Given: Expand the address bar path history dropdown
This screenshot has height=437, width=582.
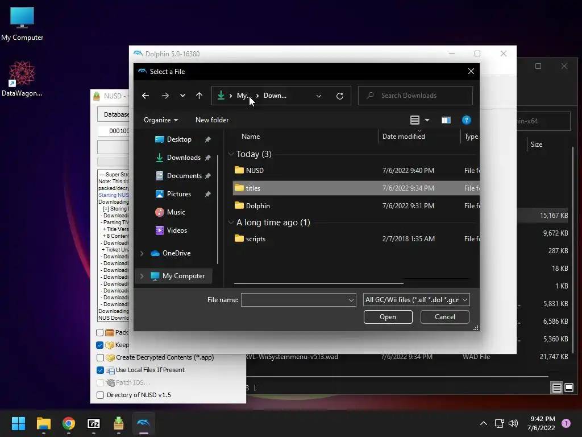Looking at the screenshot, I should (318, 96).
